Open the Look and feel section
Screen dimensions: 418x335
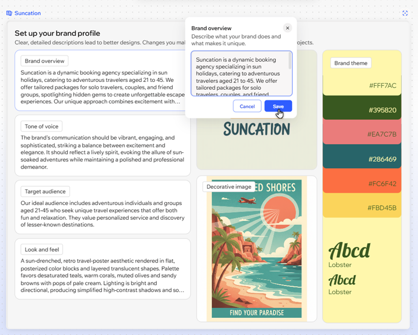tap(42, 249)
